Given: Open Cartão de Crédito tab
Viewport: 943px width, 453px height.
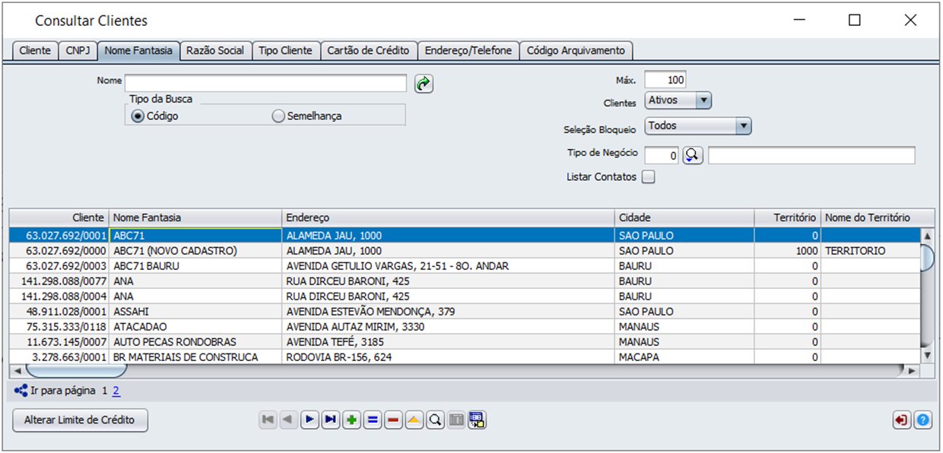Looking at the screenshot, I should (x=369, y=50).
